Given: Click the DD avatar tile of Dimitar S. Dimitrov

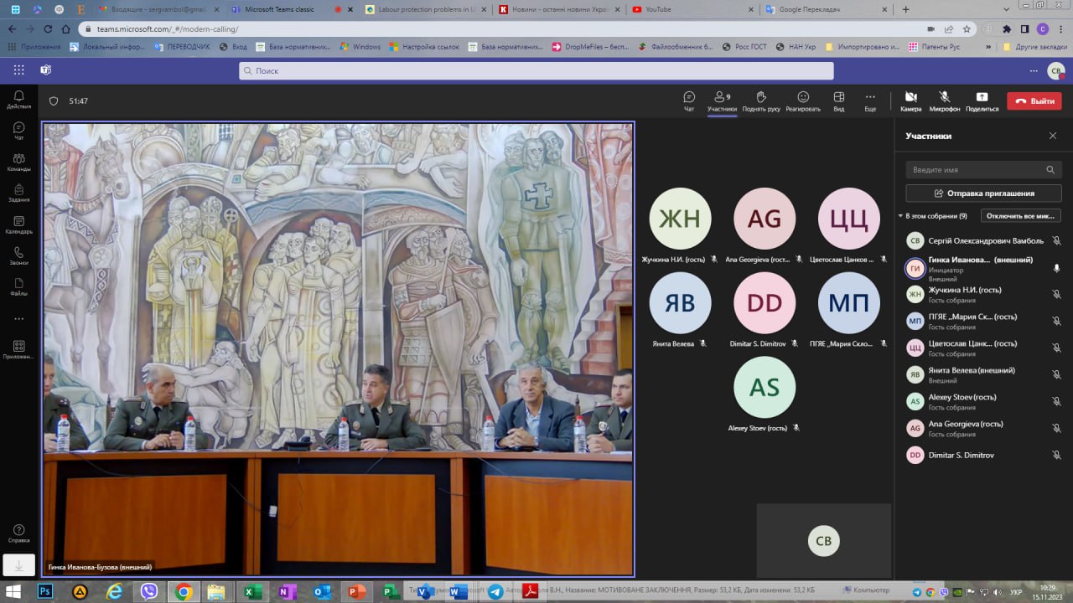Looking at the screenshot, I should click(765, 302).
